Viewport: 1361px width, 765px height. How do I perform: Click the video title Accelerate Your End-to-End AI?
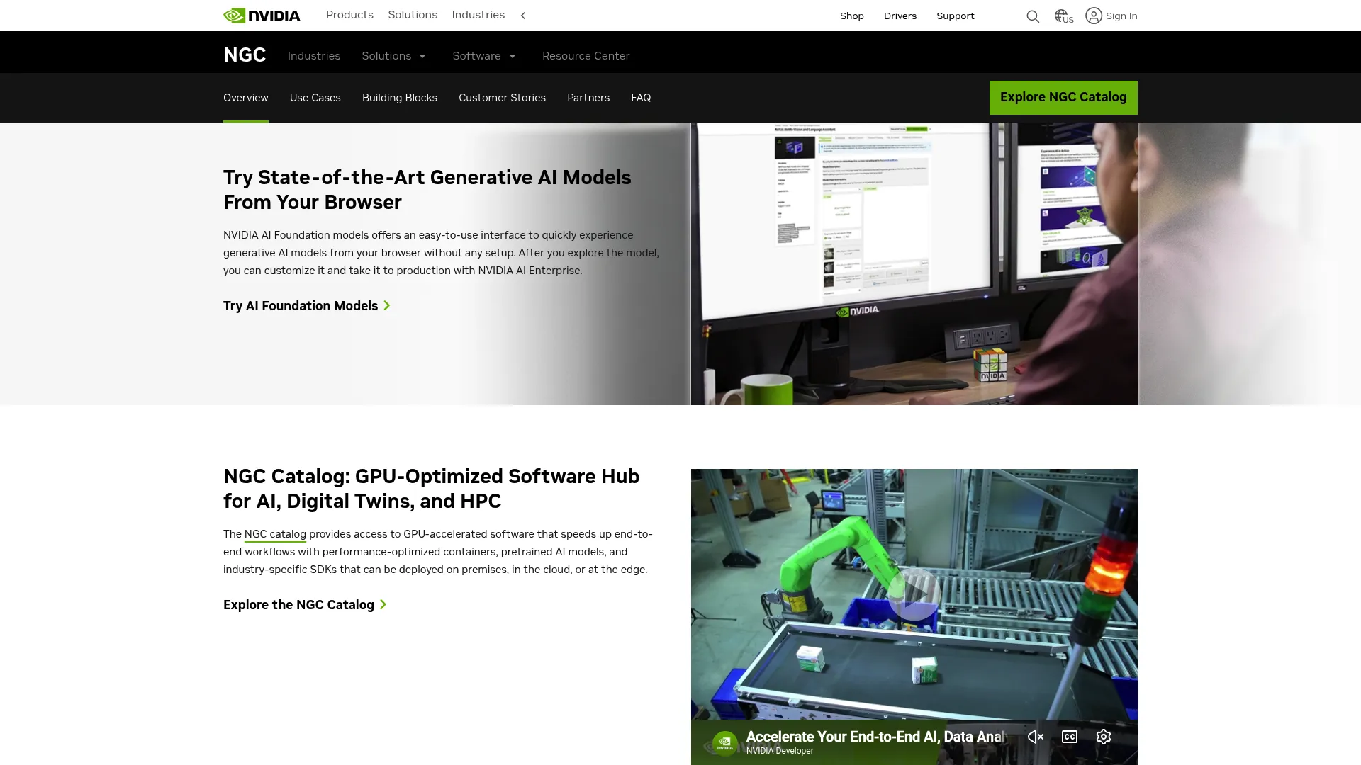tap(875, 737)
